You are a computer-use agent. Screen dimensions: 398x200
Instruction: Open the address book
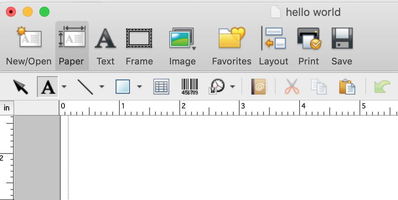[x=258, y=87]
